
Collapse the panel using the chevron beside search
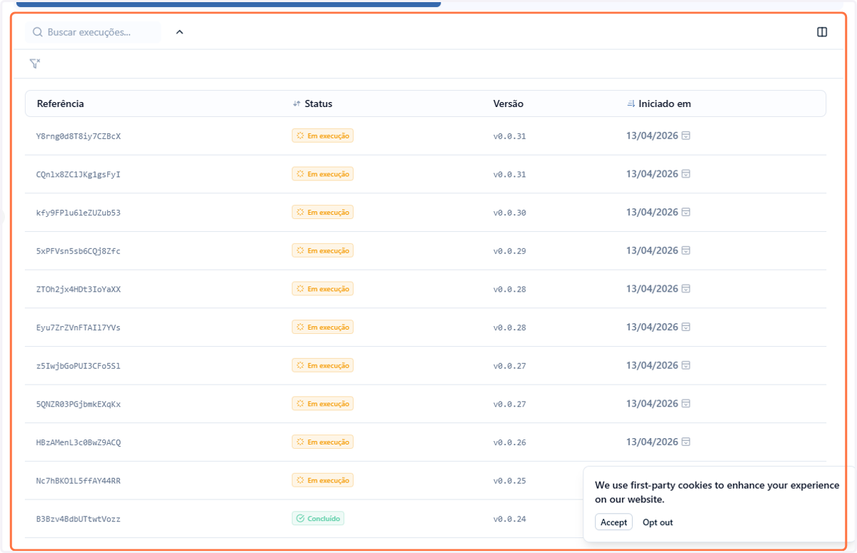[180, 32]
